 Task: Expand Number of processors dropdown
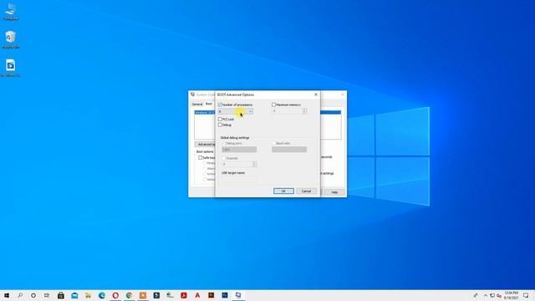click(250, 111)
